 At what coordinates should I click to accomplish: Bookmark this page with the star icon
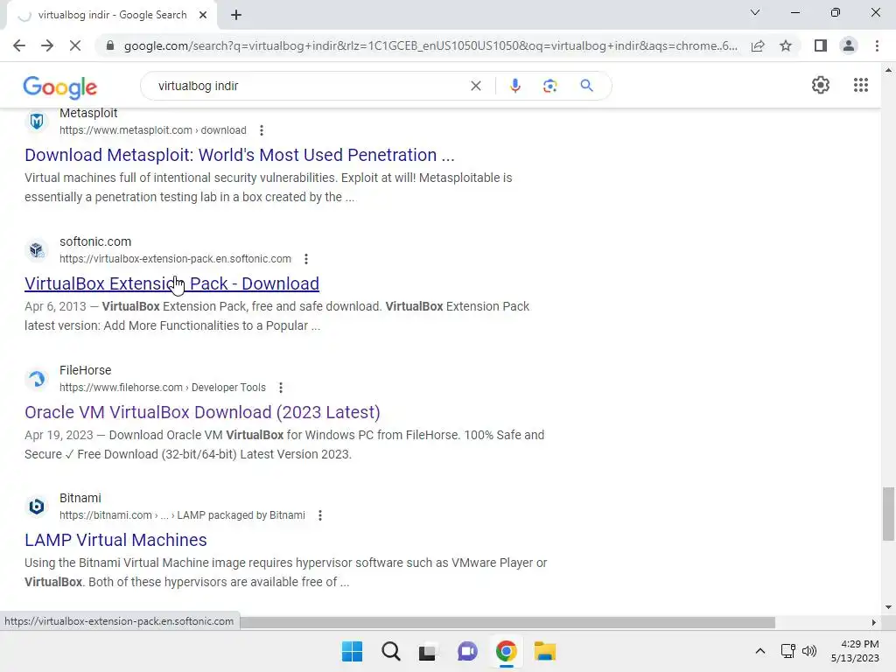(x=786, y=45)
